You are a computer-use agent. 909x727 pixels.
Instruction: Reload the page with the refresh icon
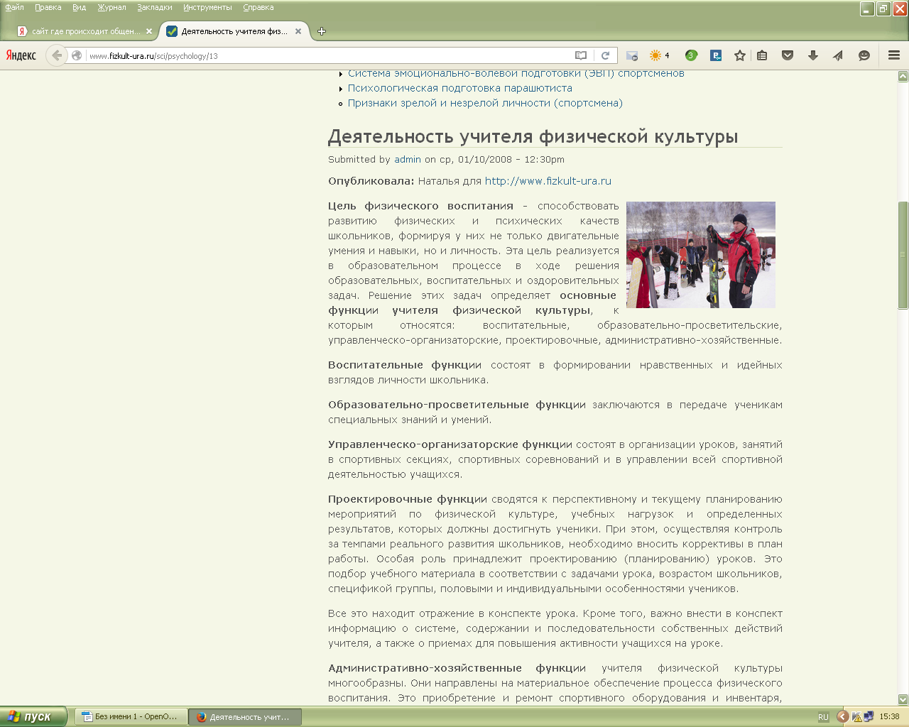click(605, 55)
